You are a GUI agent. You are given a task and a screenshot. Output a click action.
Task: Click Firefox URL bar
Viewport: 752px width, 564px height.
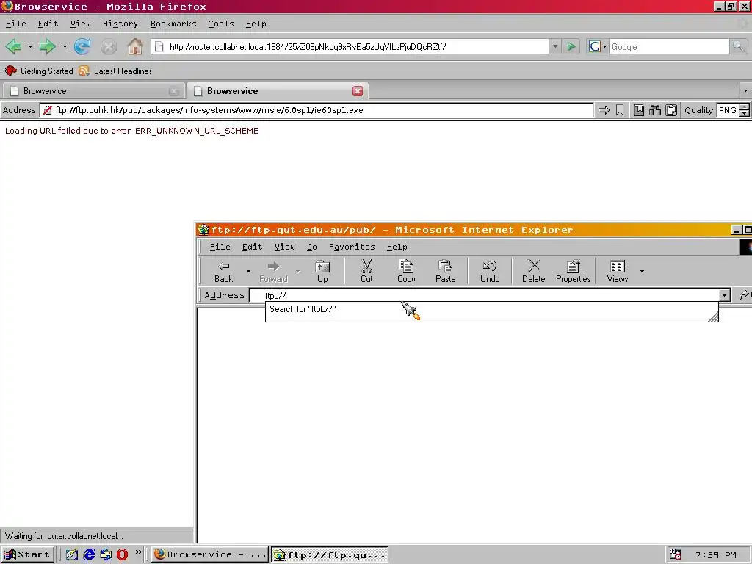pyautogui.click(x=350, y=46)
